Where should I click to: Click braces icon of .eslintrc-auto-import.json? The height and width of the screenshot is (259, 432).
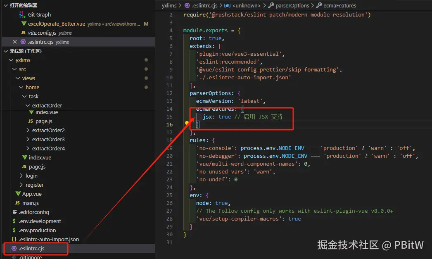tap(14, 239)
